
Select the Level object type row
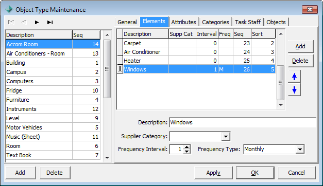pyautogui.click(x=53, y=118)
